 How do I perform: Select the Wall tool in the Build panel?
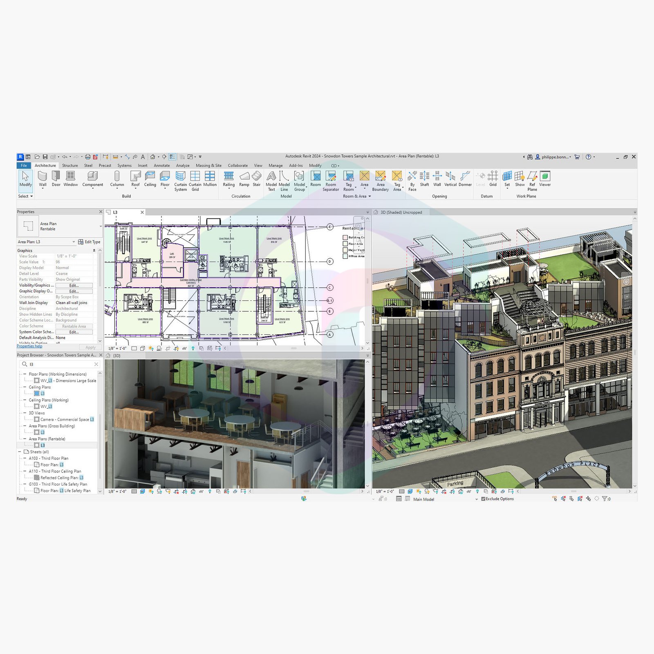(43, 179)
